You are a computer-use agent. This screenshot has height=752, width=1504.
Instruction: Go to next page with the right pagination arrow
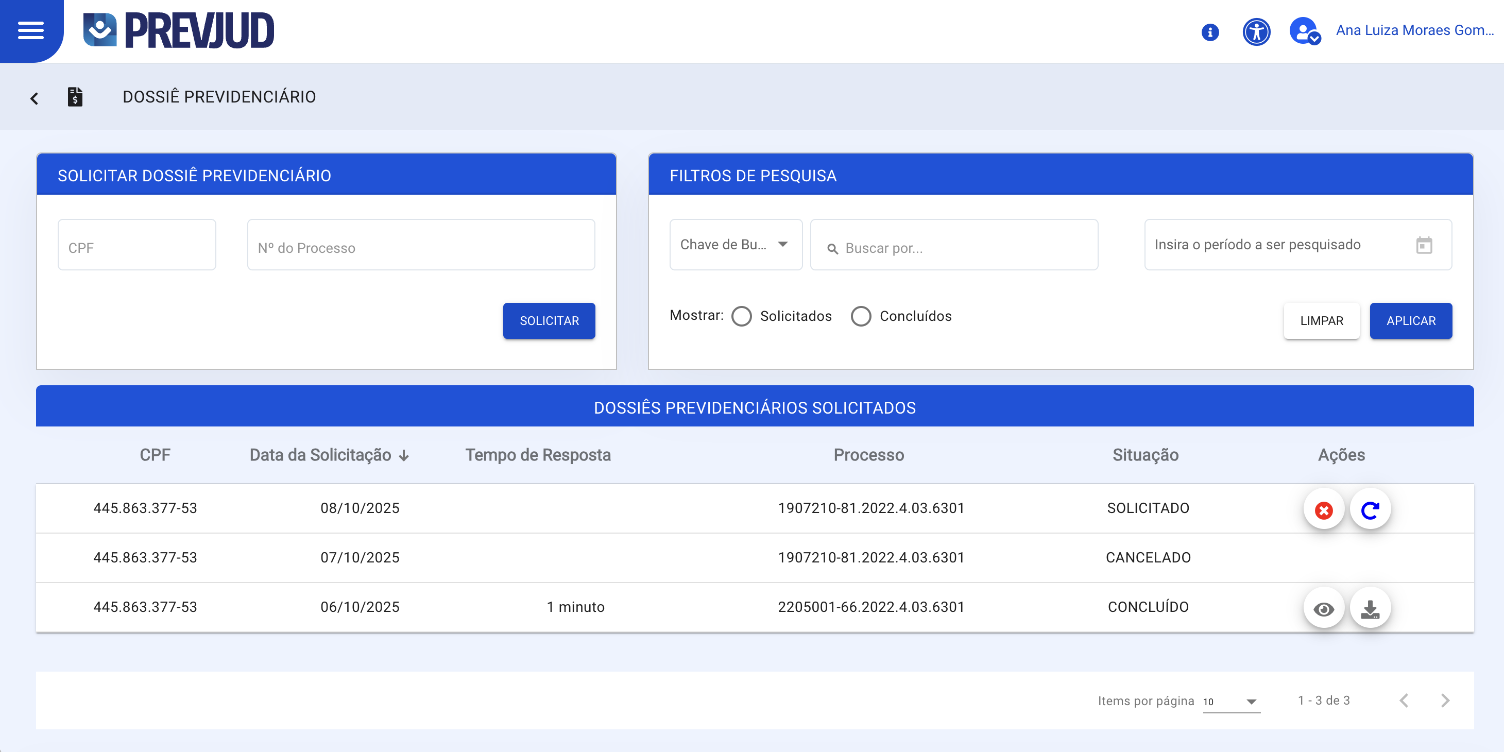[x=1446, y=700]
